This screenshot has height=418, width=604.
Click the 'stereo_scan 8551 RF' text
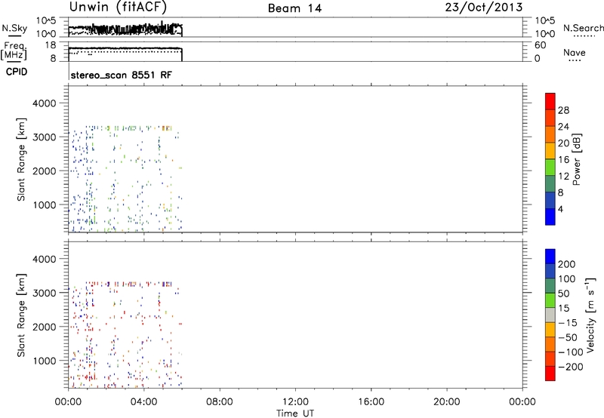click(122, 75)
